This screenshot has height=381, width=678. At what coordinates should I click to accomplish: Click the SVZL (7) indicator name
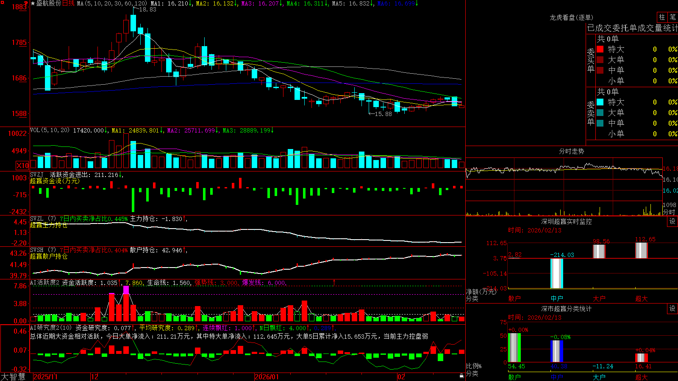pyautogui.click(x=43, y=219)
